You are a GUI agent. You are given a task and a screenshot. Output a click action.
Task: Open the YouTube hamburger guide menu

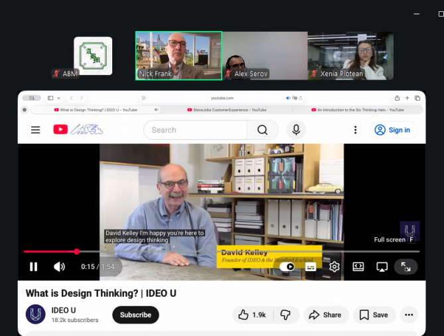click(36, 130)
